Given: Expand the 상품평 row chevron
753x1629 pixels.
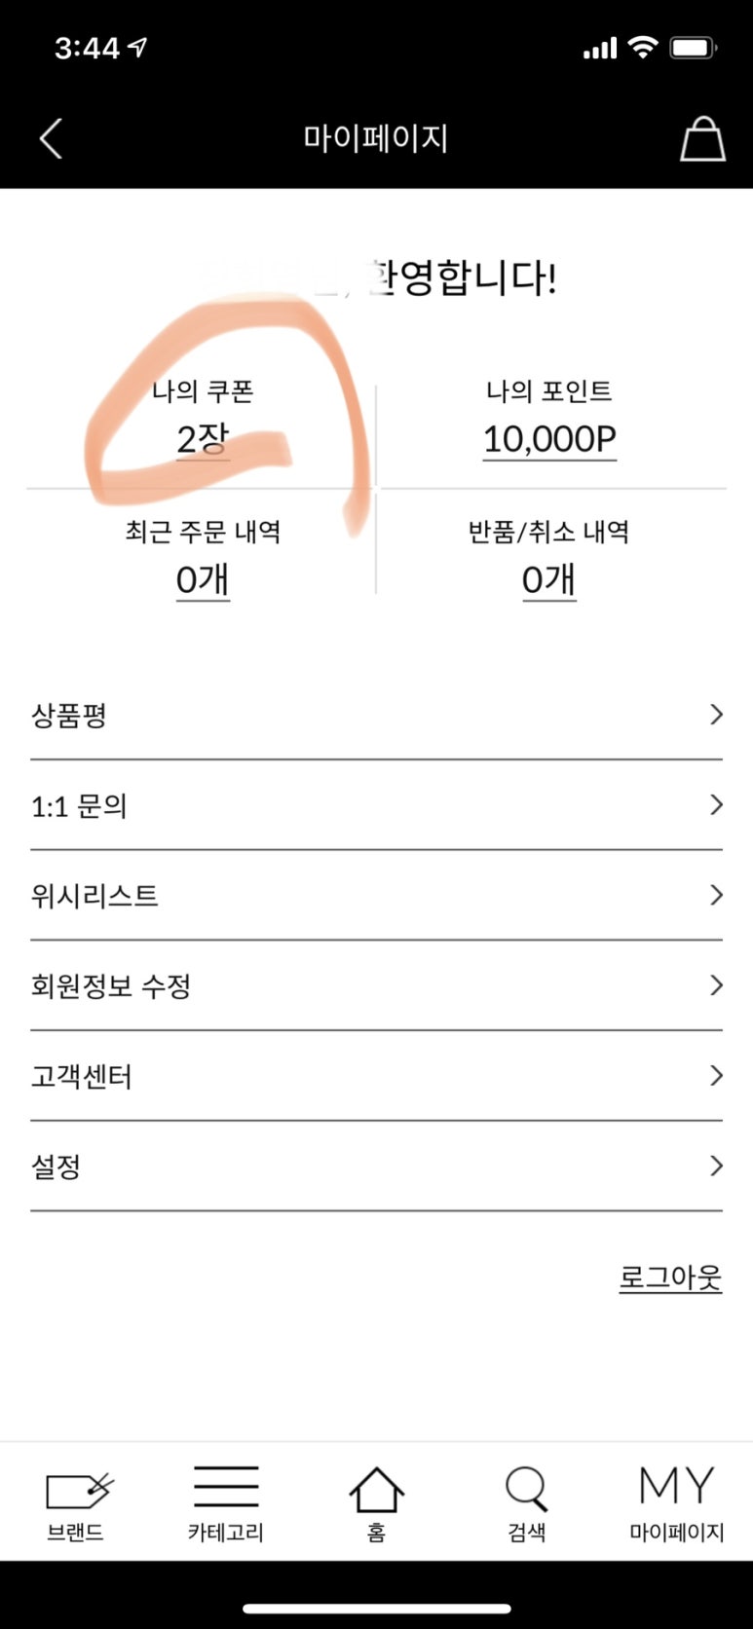Looking at the screenshot, I should [x=716, y=715].
